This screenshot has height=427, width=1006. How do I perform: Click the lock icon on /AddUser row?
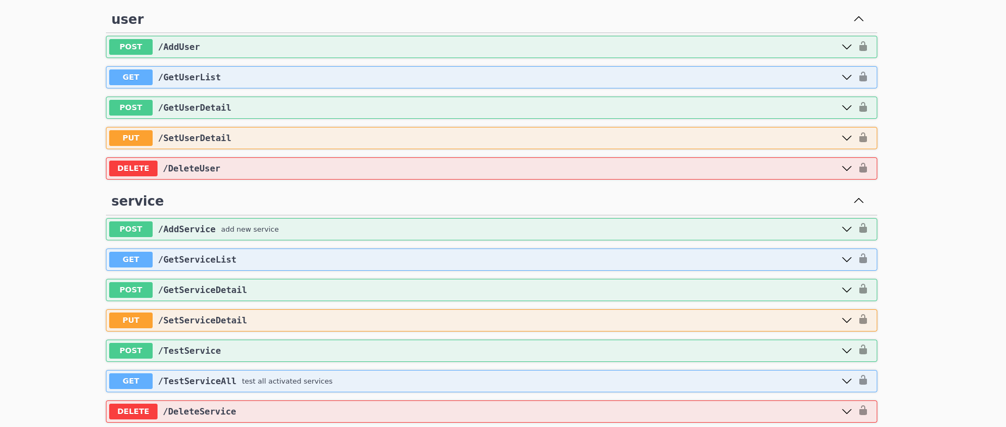[863, 47]
